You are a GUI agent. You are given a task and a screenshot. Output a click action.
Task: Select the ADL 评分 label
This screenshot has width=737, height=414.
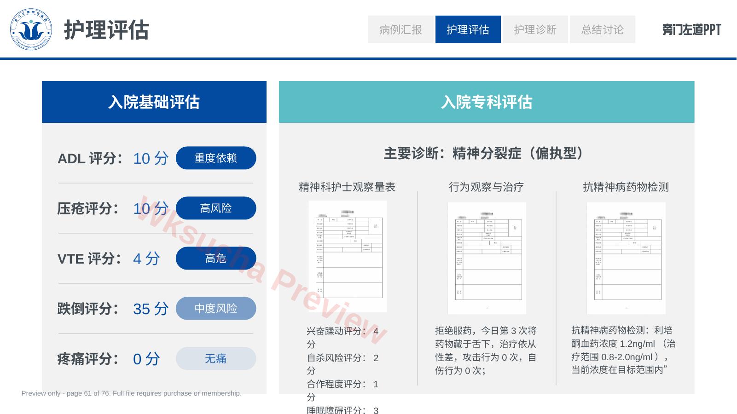point(90,158)
